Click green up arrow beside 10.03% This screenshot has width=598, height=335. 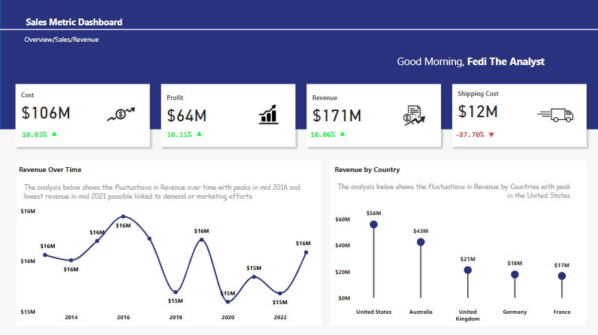[x=54, y=134]
